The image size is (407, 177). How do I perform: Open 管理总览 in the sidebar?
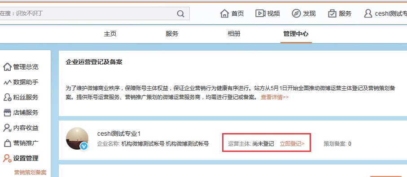[x=26, y=67]
